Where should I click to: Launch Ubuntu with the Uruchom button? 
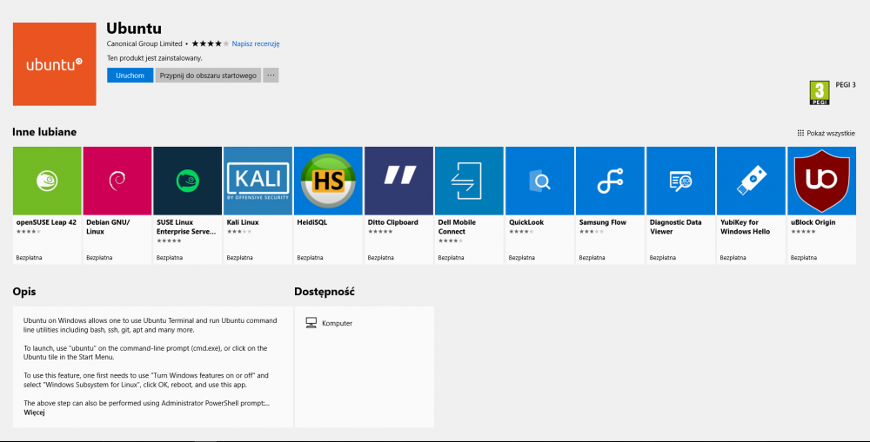click(x=130, y=76)
